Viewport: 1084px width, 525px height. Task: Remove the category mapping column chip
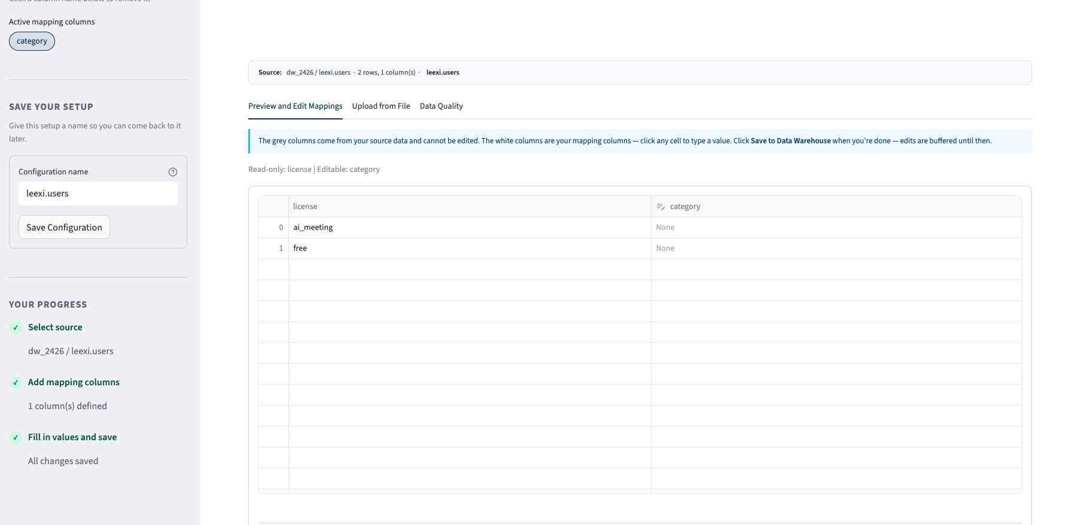click(x=32, y=41)
